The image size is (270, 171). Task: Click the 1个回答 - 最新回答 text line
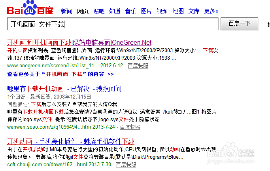[49, 97]
